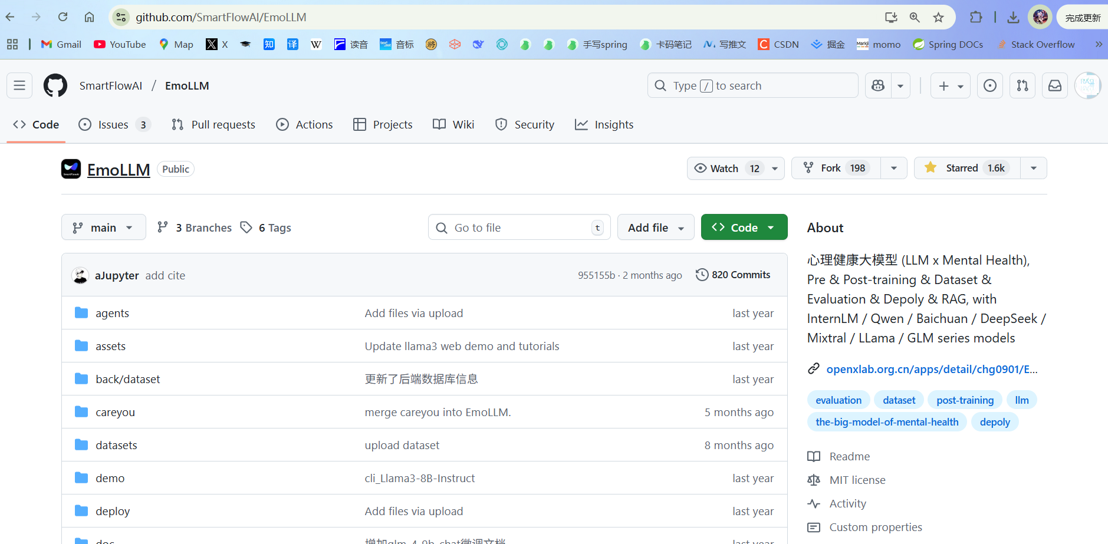Go to browser home page icon
1108x544 pixels.
pyautogui.click(x=89, y=17)
